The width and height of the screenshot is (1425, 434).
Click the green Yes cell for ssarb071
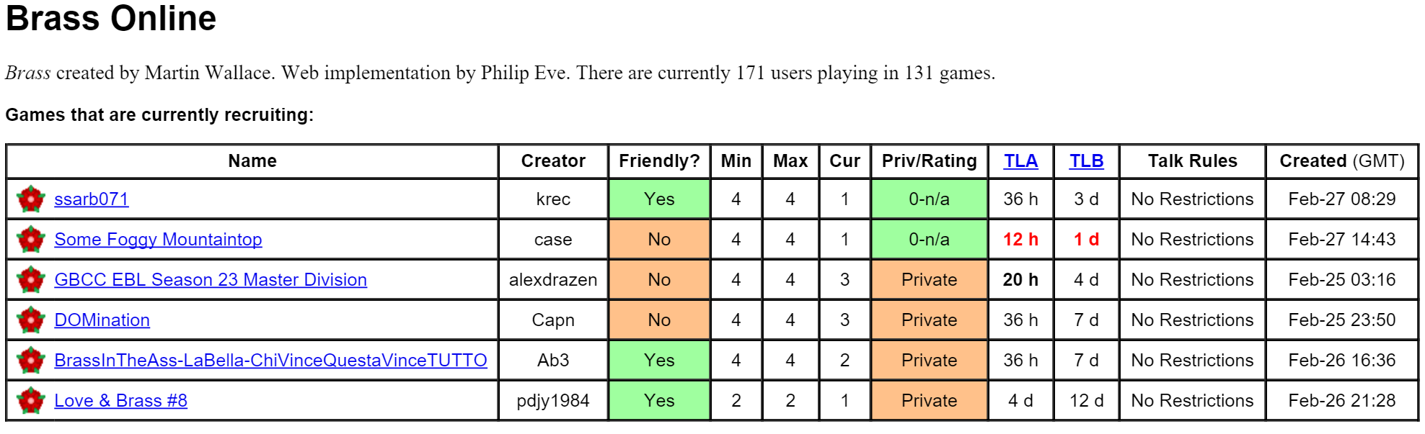659,199
